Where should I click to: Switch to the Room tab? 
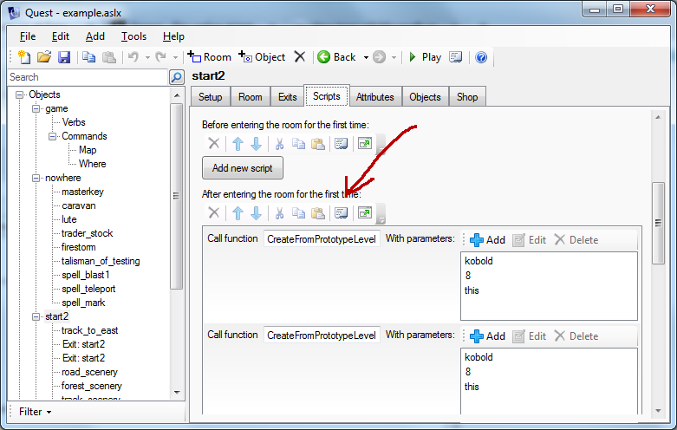(251, 97)
